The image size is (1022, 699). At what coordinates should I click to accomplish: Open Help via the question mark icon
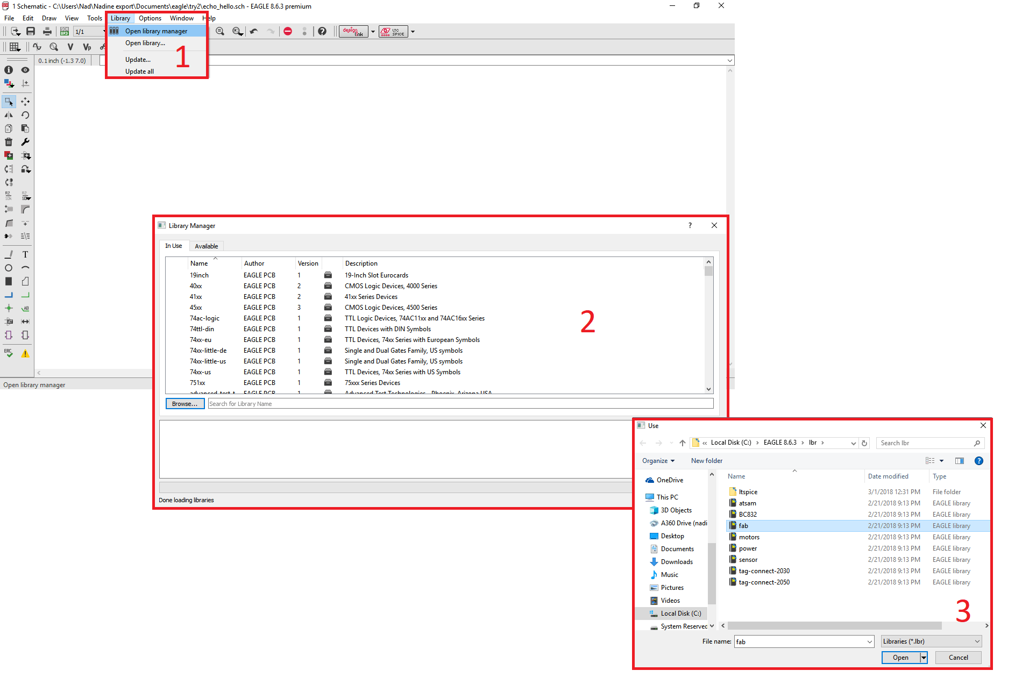pyautogui.click(x=322, y=31)
